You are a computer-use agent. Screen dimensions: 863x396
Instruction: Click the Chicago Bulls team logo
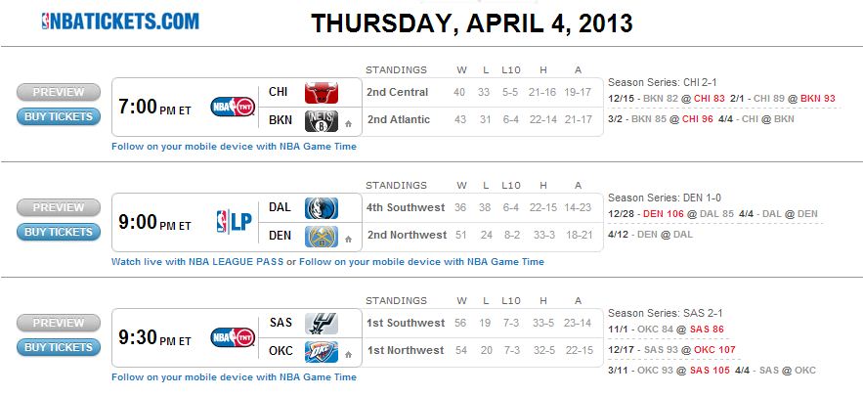(x=322, y=93)
